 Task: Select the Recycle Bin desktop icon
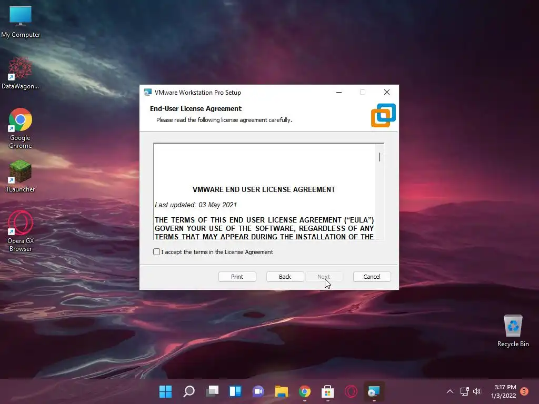pos(513,331)
